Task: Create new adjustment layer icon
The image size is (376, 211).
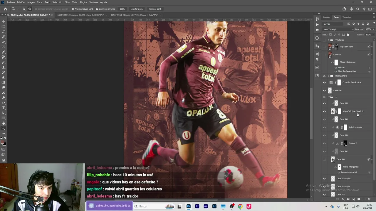Action: click(353, 199)
